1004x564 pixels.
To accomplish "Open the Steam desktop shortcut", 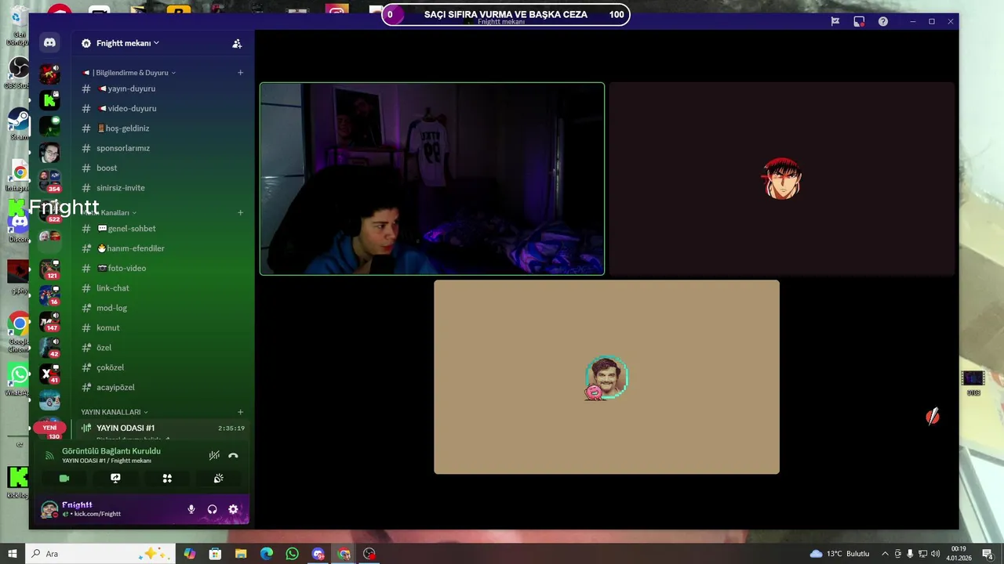I will [19, 124].
